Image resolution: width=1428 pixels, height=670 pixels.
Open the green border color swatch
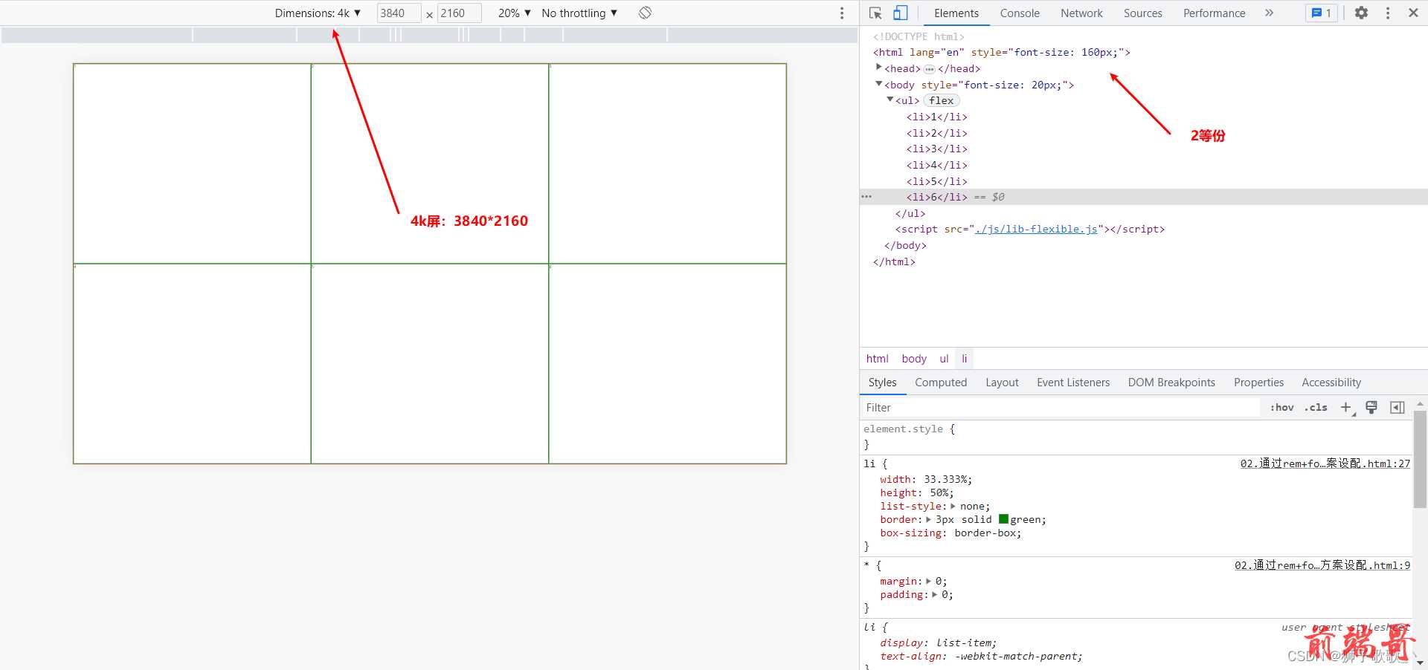click(1003, 519)
